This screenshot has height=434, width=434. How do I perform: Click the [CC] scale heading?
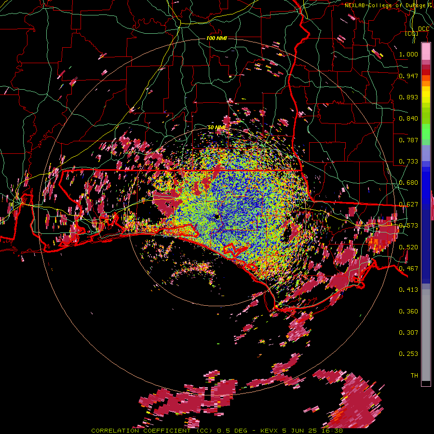tap(412, 34)
